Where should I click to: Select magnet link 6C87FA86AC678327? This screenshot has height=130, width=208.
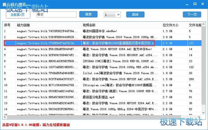click(x=47, y=79)
